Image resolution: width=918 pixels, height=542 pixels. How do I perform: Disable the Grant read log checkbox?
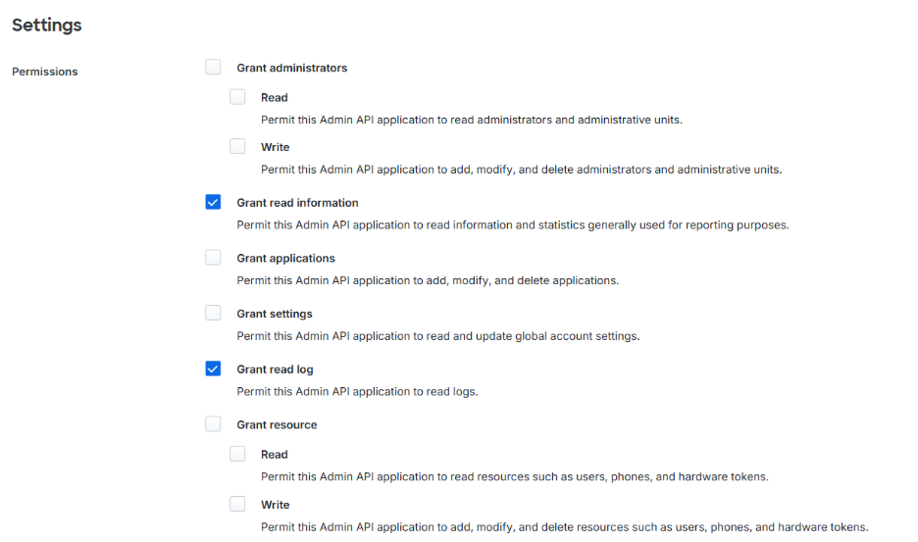[x=213, y=369]
